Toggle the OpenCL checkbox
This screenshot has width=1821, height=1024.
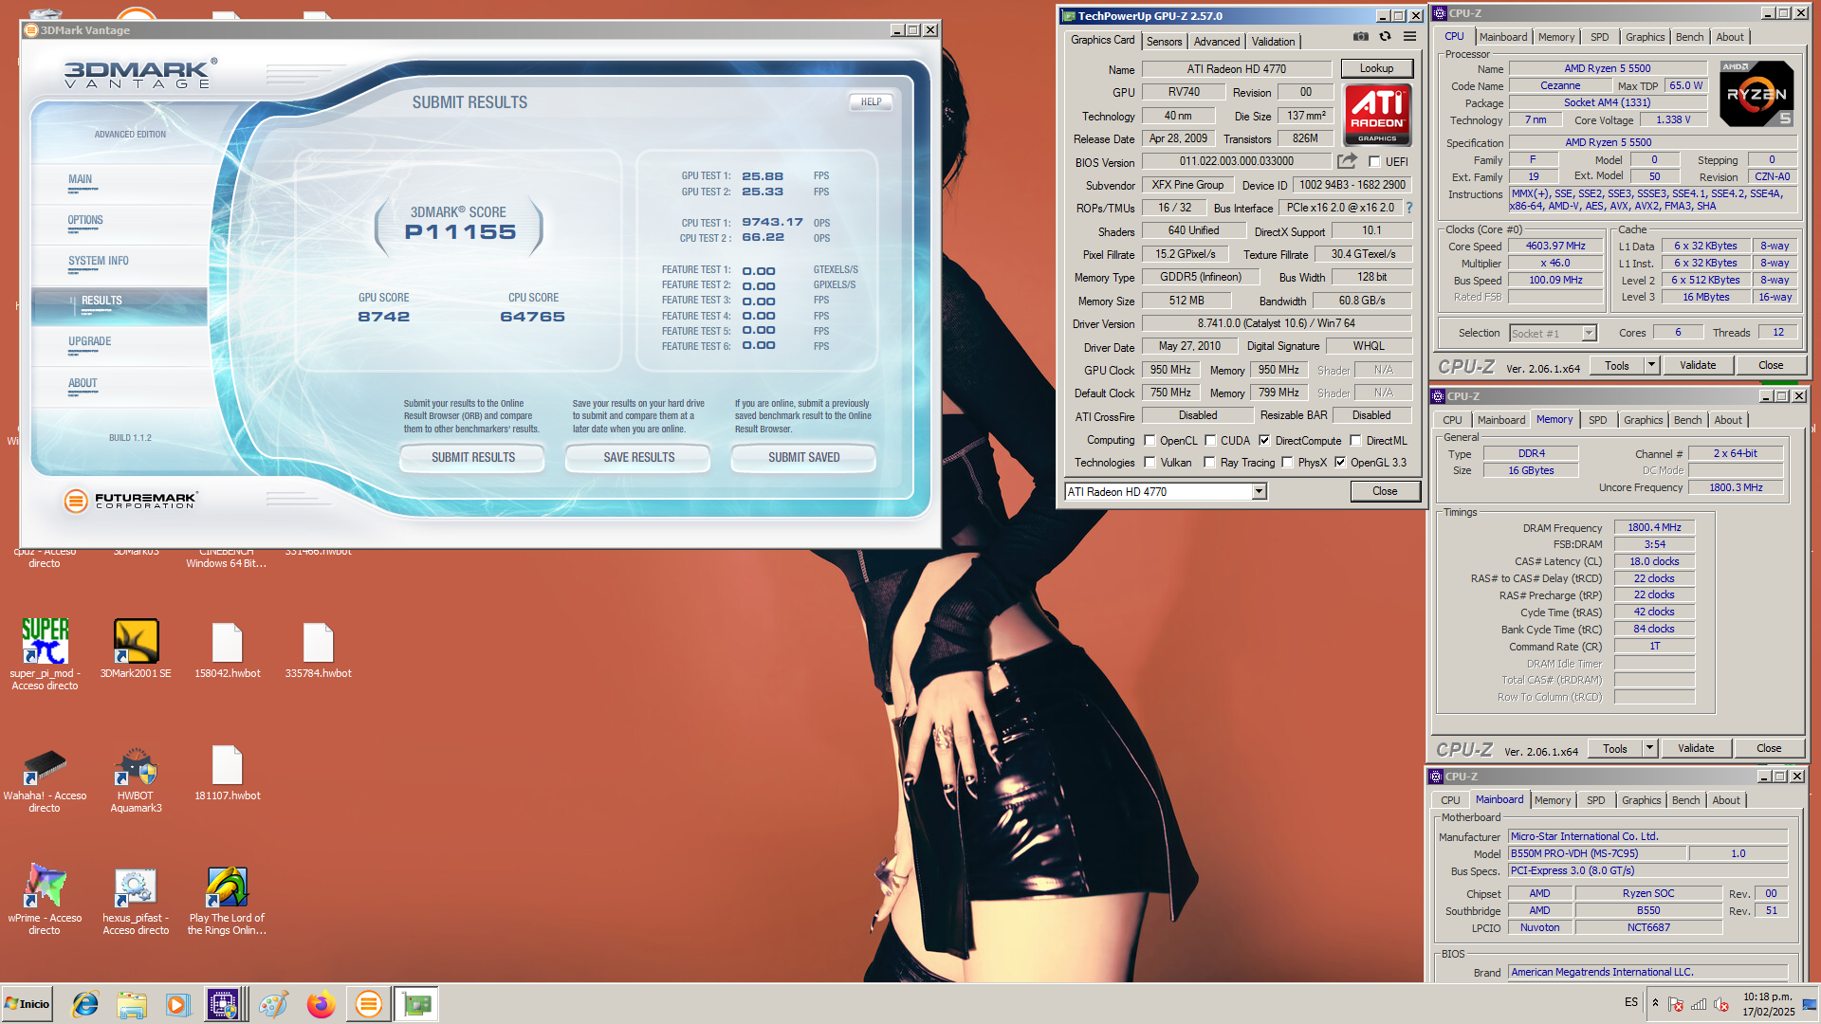click(1150, 441)
